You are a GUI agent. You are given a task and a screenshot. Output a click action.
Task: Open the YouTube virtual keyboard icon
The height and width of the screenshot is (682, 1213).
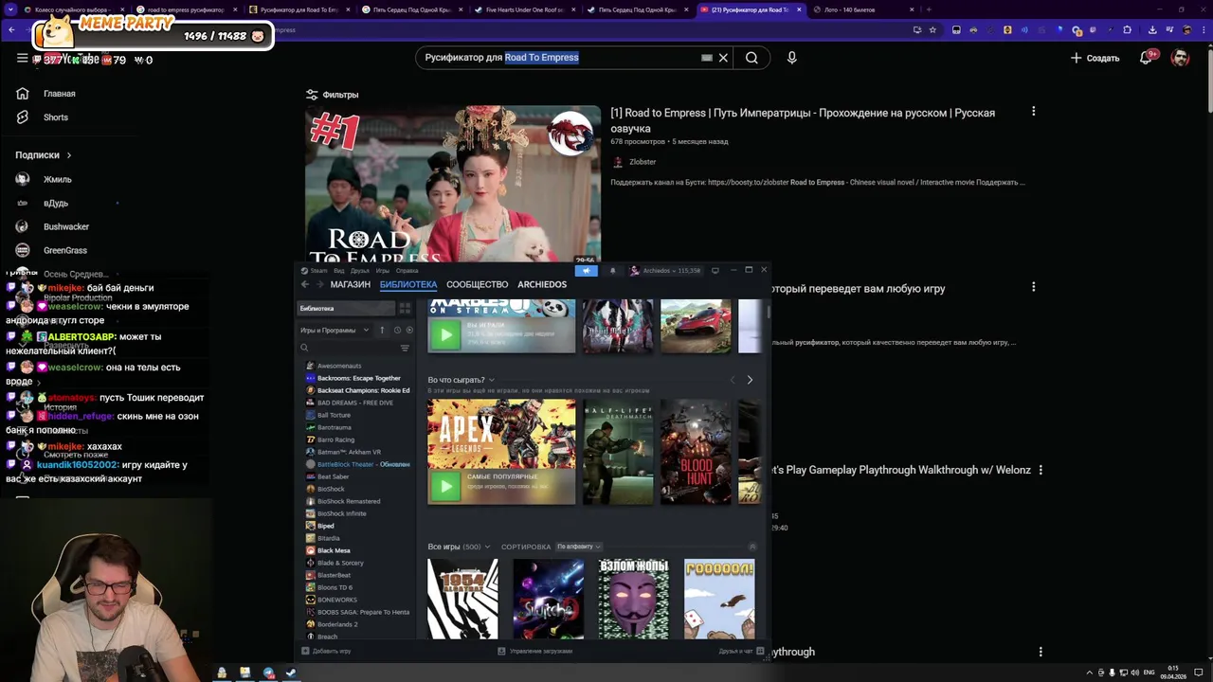tap(706, 58)
